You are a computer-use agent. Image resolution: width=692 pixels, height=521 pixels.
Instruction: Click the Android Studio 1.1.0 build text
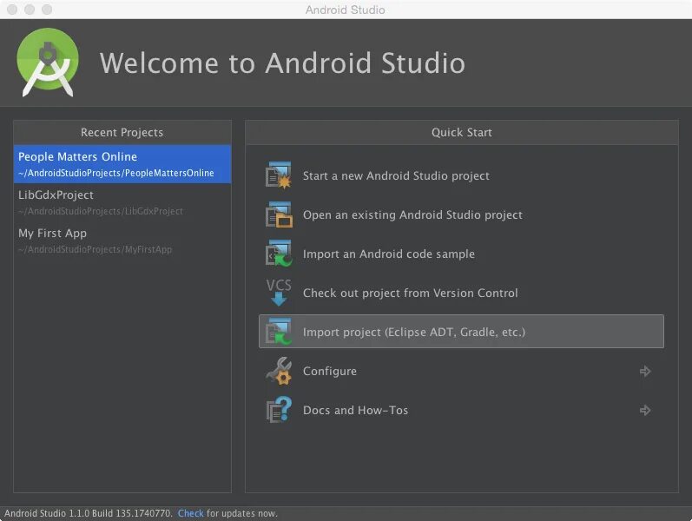pos(89,513)
